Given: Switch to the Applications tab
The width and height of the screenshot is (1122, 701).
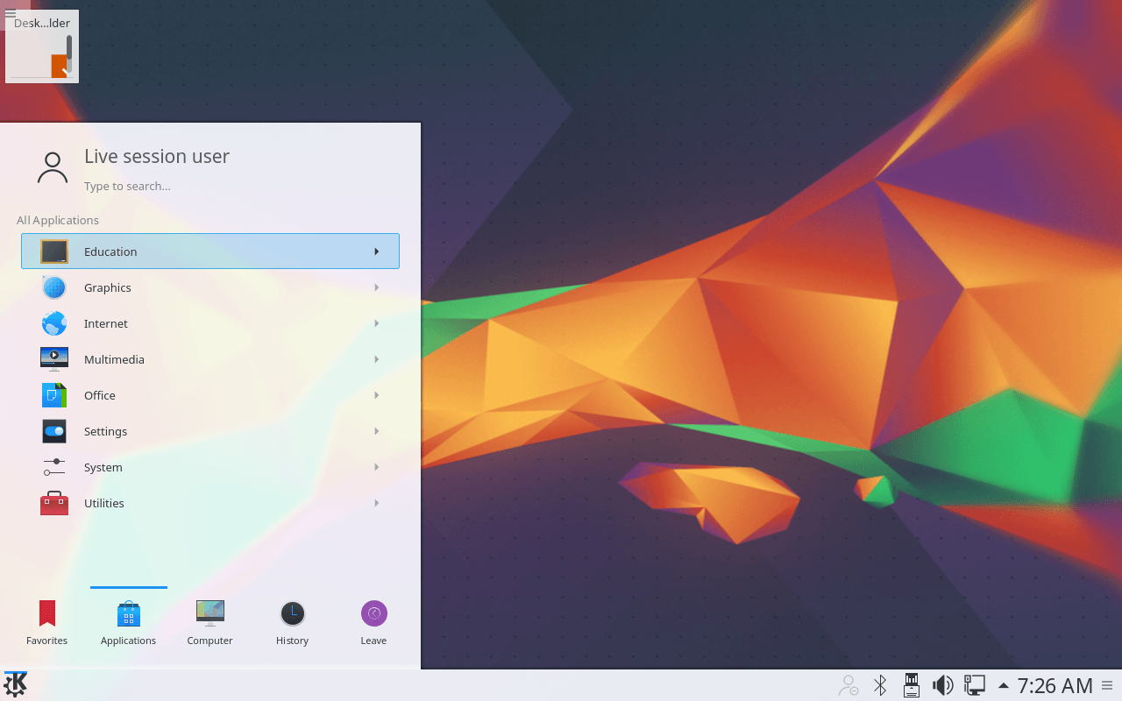Looking at the screenshot, I should click(129, 623).
